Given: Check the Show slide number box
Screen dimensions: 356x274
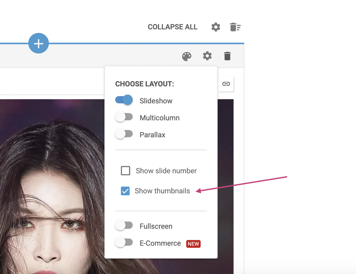Looking at the screenshot, I should 125,171.
